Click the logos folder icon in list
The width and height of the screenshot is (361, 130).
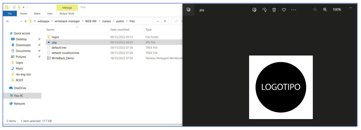pyautogui.click(x=49, y=37)
